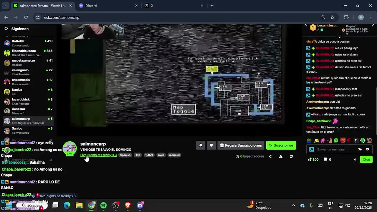Select the mernuel tag
The width and height of the screenshot is (377, 212).
tap(174, 155)
